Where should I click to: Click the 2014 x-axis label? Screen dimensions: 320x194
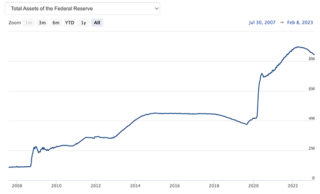(x=135, y=185)
